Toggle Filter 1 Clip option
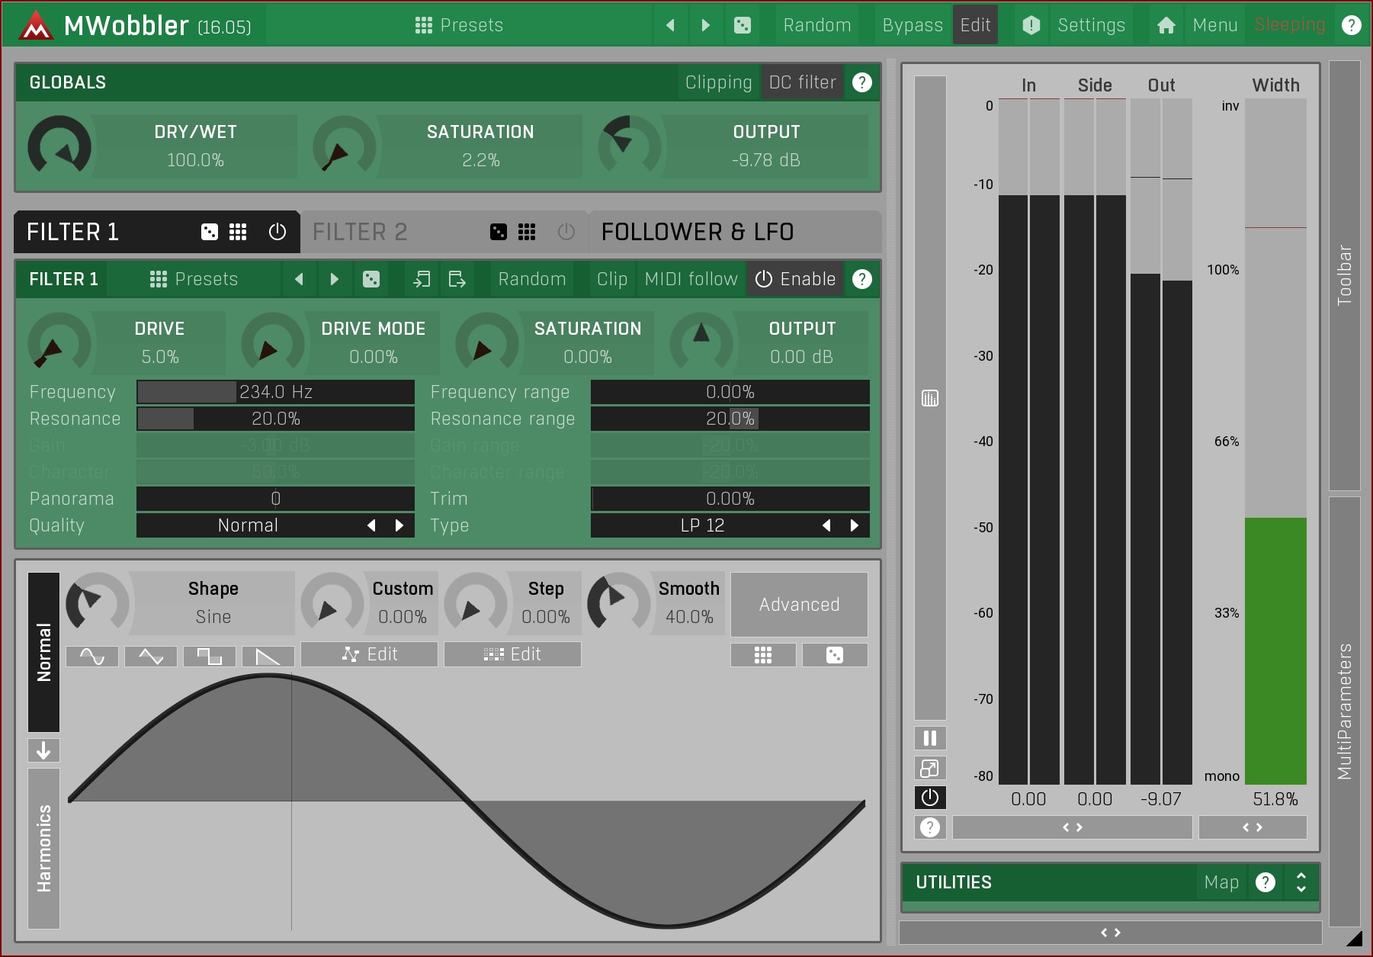The width and height of the screenshot is (1373, 957). pos(611,279)
